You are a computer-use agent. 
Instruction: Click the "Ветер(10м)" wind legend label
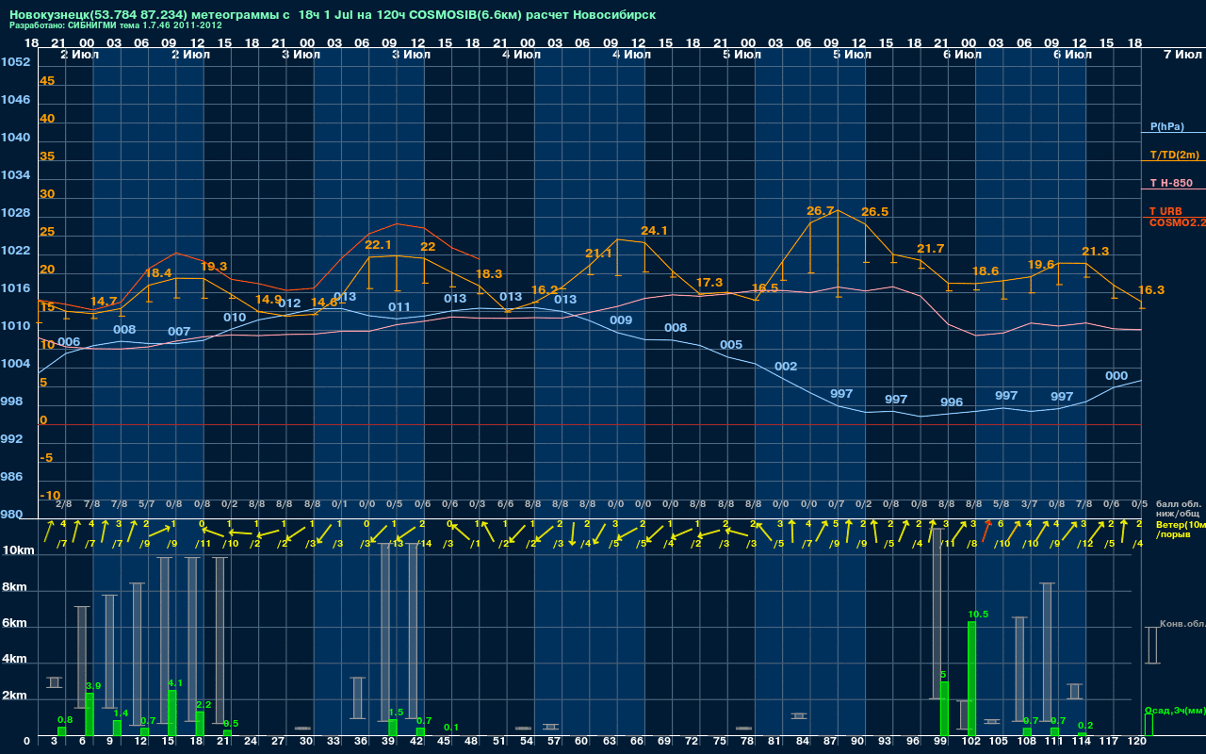point(1180,524)
